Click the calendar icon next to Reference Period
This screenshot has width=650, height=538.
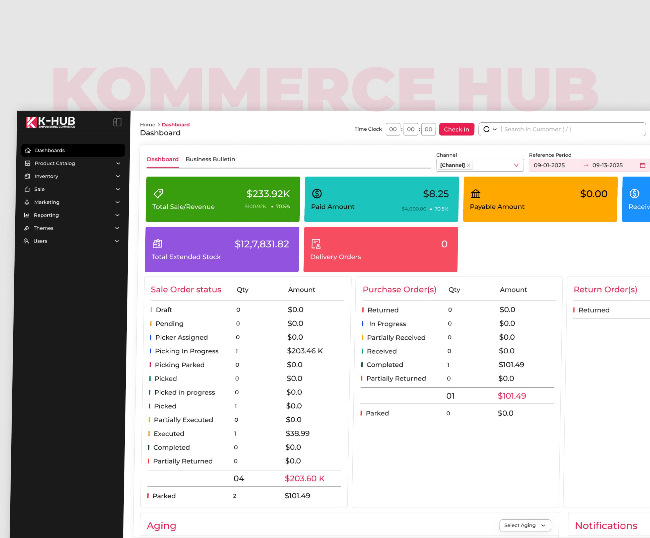[642, 165]
